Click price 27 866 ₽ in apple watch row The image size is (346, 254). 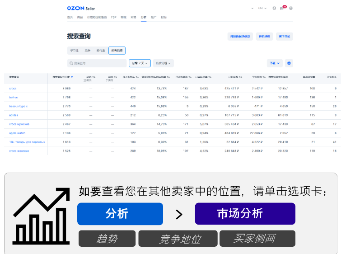pyautogui.click(x=256, y=133)
